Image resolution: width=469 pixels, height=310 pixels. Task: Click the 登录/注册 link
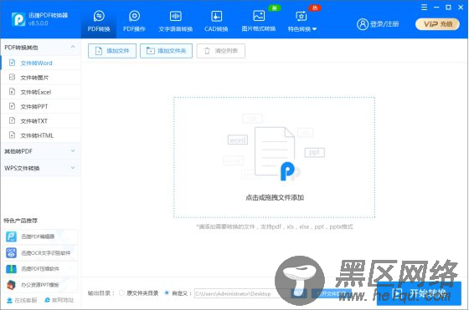pyautogui.click(x=384, y=24)
